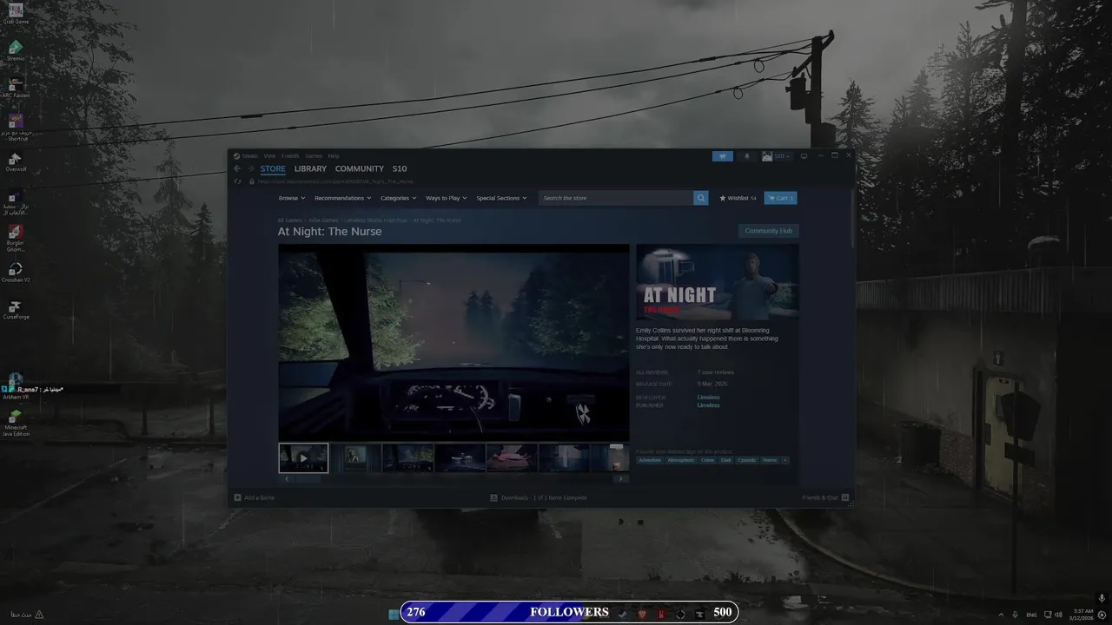This screenshot has height=625, width=1112.
Task: Reload the store page with refresh icon
Action: pos(237,181)
